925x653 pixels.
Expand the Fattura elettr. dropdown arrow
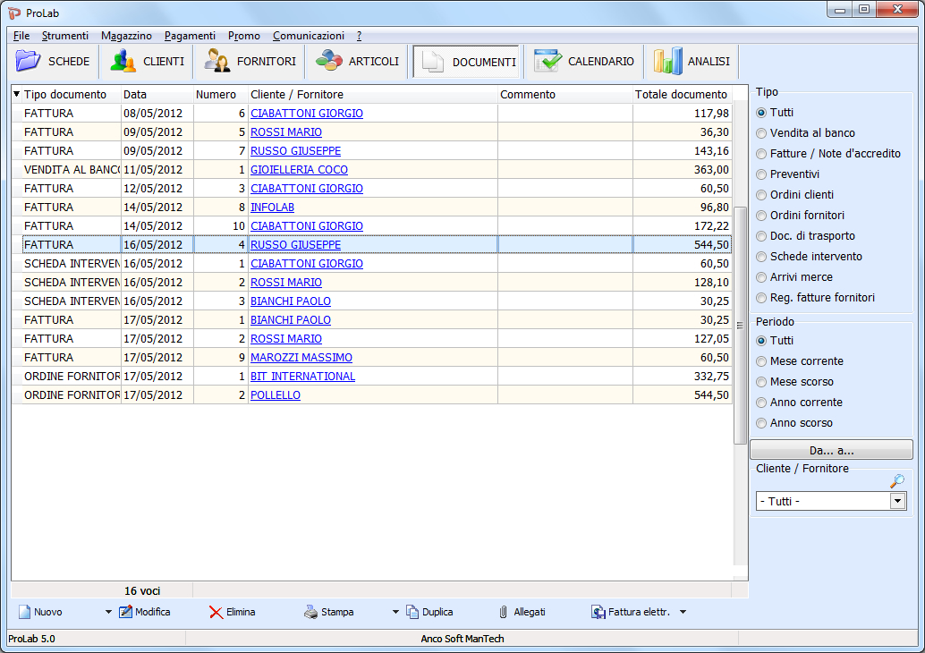coord(683,612)
